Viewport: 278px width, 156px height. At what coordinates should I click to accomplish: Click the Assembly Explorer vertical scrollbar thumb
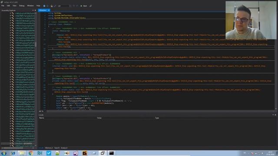[x=36, y=44]
